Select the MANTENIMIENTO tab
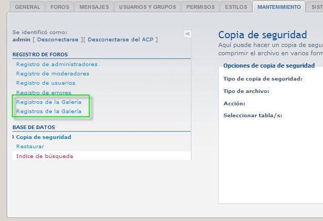 pyautogui.click(x=279, y=7)
